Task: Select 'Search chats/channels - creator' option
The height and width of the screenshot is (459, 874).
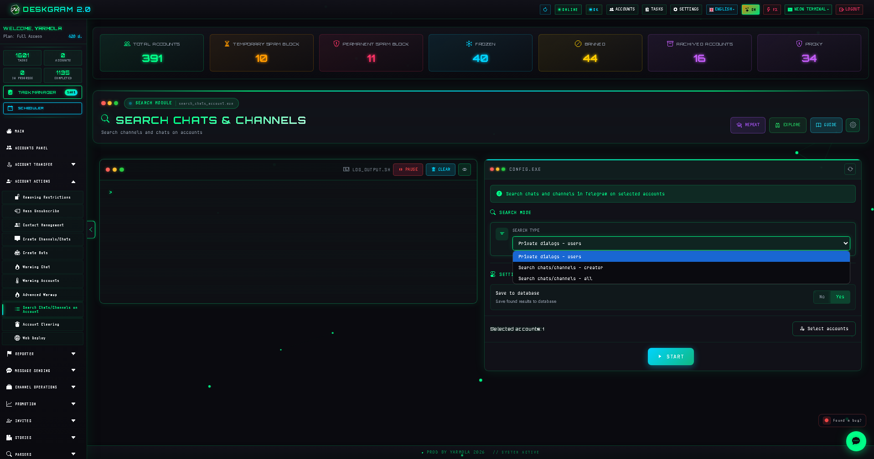Action: pyautogui.click(x=681, y=268)
